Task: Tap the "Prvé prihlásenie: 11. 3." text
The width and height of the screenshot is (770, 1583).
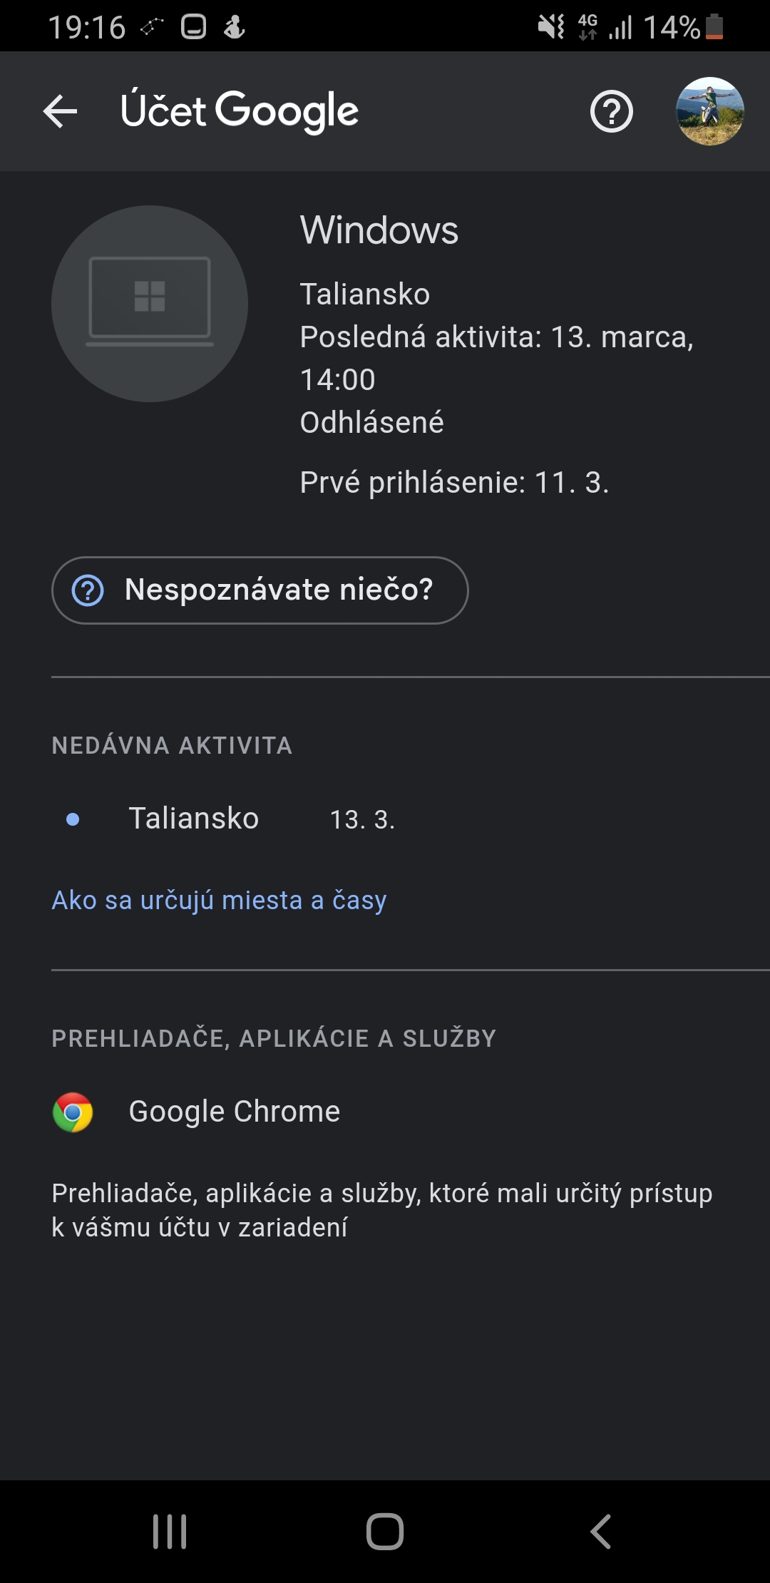Action: [454, 483]
